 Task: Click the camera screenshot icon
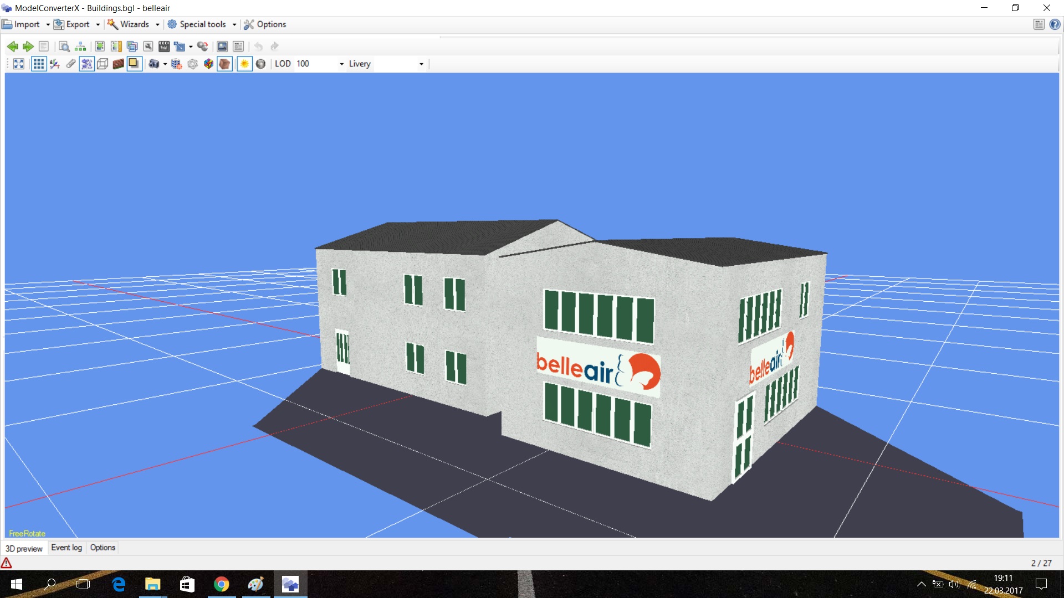(154, 64)
